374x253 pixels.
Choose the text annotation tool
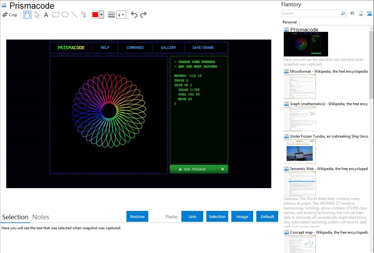click(x=46, y=15)
